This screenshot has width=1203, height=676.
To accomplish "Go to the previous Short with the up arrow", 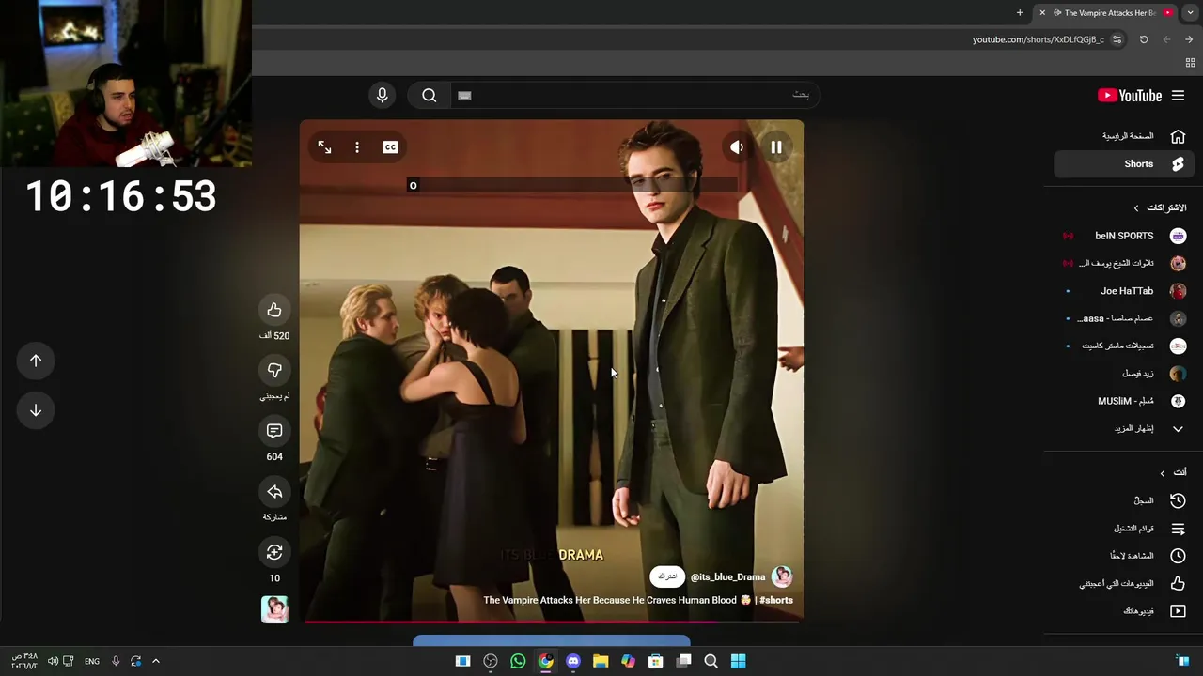I will [36, 361].
